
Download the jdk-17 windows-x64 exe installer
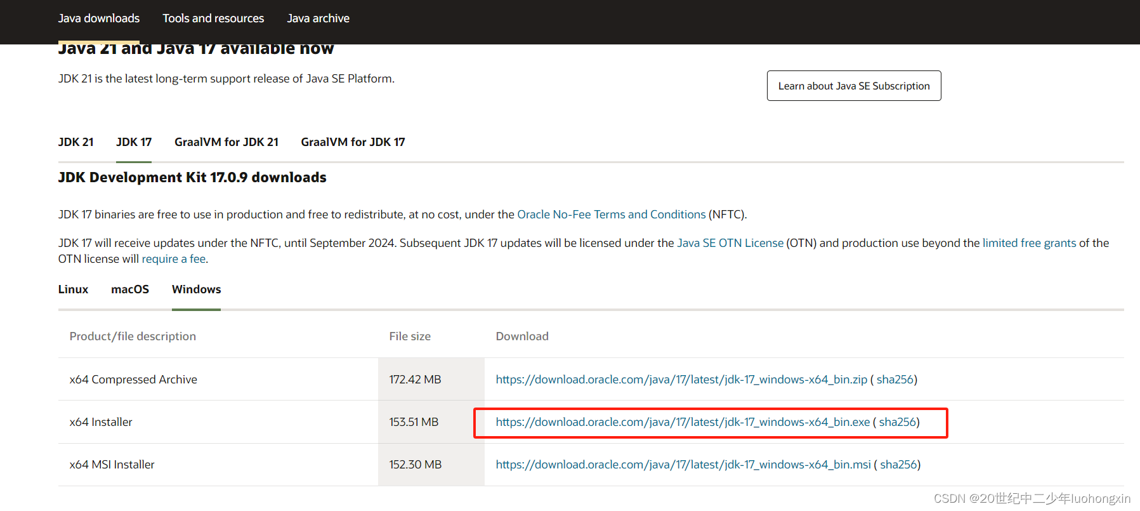(x=683, y=422)
